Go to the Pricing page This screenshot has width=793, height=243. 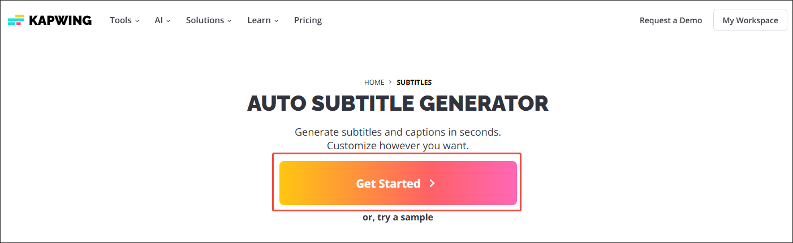308,20
